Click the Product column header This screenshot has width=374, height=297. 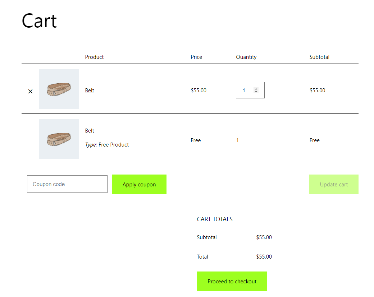pyautogui.click(x=94, y=57)
